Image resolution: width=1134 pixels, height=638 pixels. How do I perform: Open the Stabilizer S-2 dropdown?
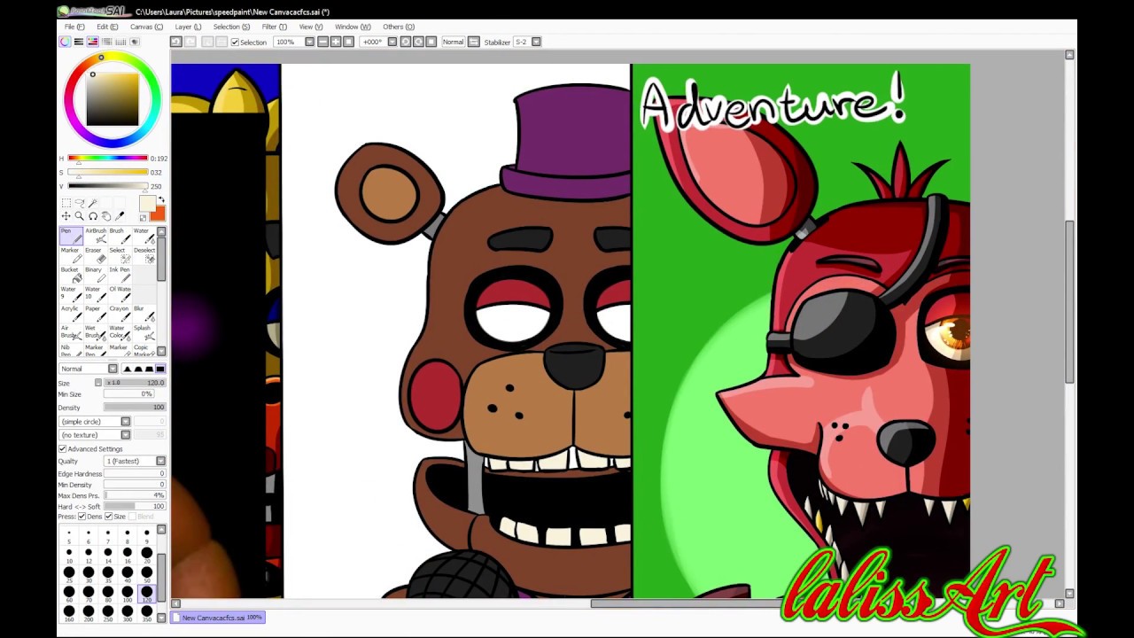point(537,42)
